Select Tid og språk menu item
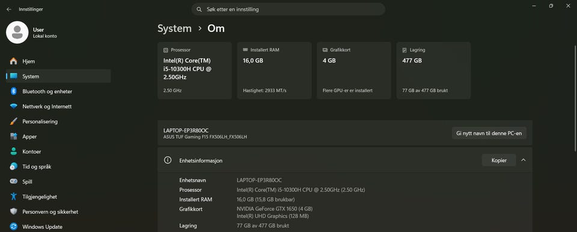577x232 pixels. (x=58, y=166)
